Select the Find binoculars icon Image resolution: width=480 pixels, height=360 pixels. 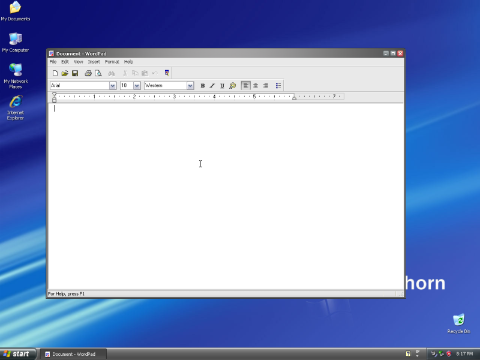[112, 73]
